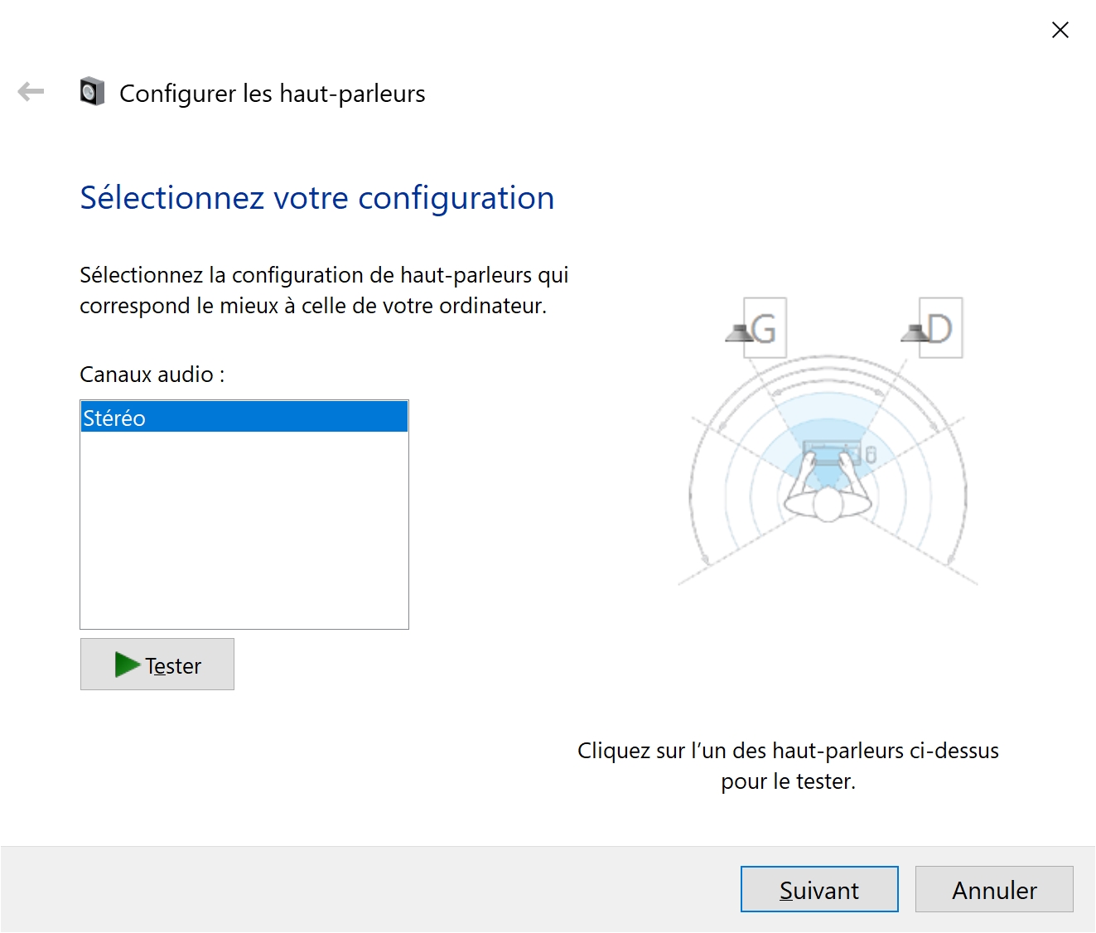Click the green play triangle on Tester
Viewport: 1096px width, 933px height.
tap(128, 665)
